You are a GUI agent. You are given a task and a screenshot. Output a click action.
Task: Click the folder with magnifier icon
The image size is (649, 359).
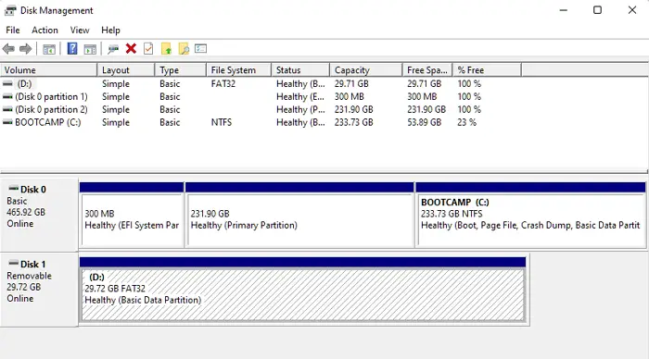coord(184,49)
